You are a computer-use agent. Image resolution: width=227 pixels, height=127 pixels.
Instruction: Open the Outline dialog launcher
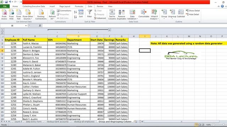pyautogui.click(x=199, y=22)
